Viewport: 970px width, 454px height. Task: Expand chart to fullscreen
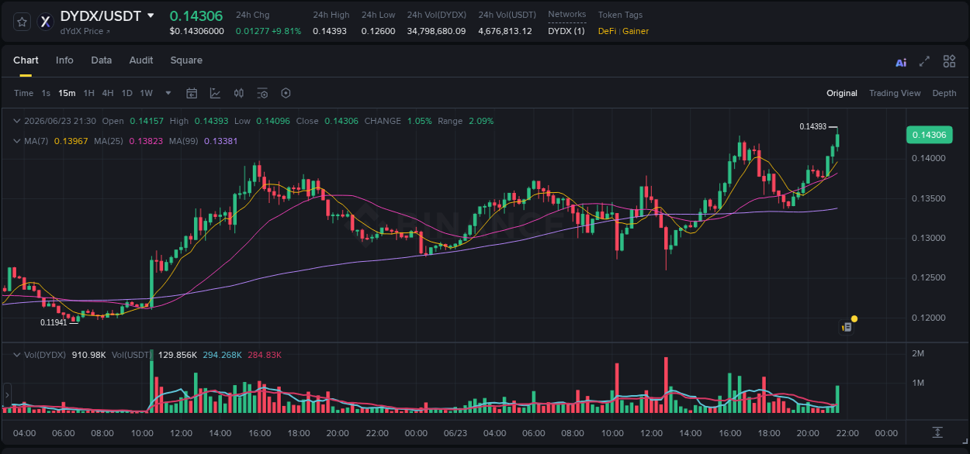[x=924, y=61]
